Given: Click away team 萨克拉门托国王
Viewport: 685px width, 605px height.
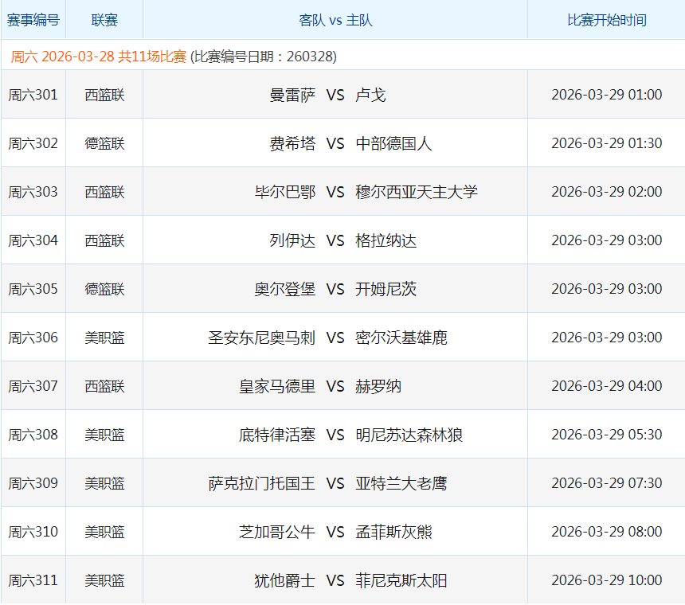Looking at the screenshot, I should 261,483.
